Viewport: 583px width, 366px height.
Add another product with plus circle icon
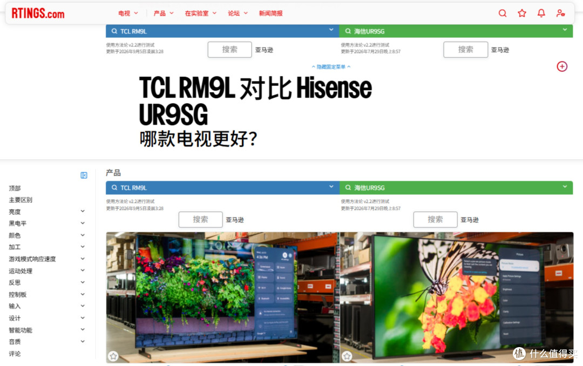(562, 66)
